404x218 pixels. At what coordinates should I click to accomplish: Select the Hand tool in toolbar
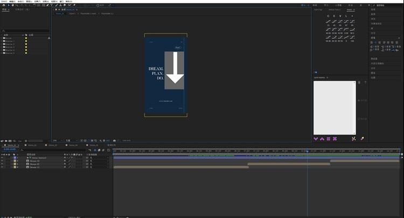pyautogui.click(x=12, y=5)
